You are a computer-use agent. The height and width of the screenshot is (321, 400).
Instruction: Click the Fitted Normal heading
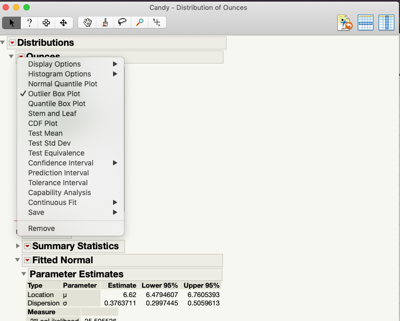(x=63, y=260)
